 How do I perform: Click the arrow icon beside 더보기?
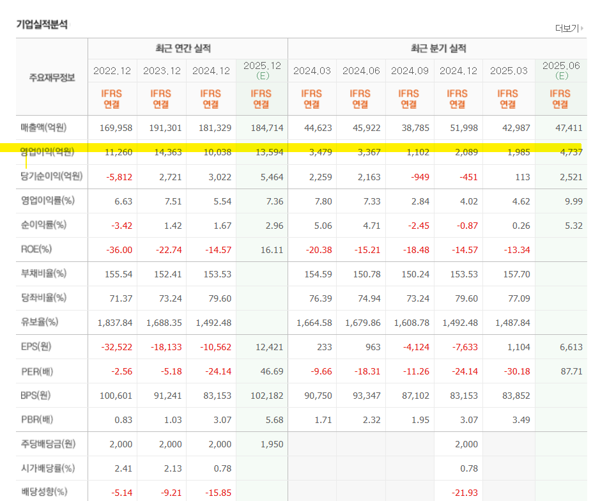tap(582, 28)
